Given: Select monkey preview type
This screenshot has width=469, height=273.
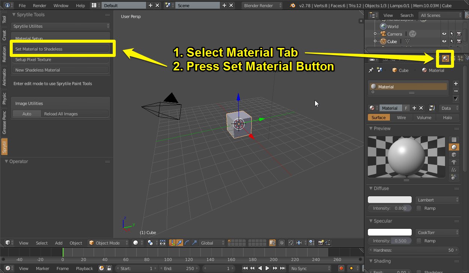Looking at the screenshot, I should click(454, 162).
